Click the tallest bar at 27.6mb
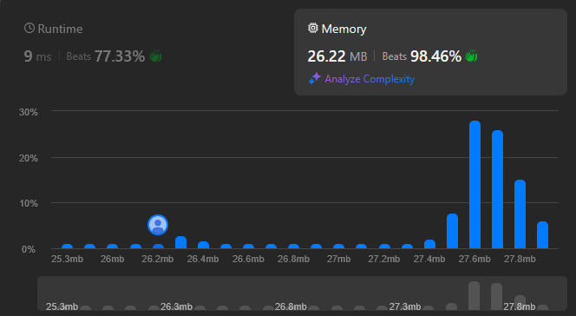The image size is (576, 316). click(x=475, y=184)
